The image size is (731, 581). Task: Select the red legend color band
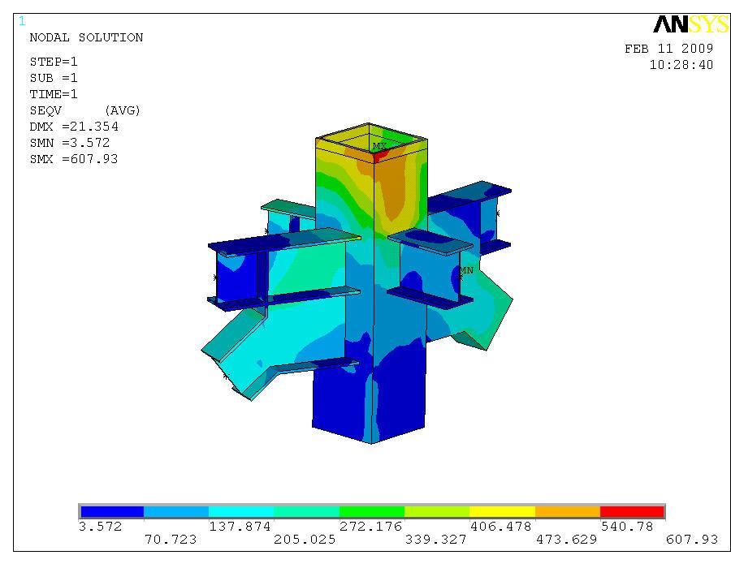coord(632,511)
